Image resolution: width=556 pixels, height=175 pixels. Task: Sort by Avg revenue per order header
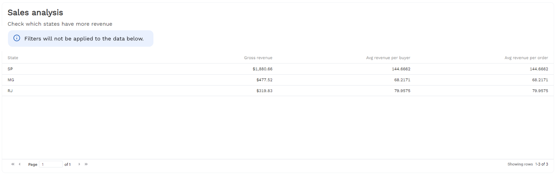[x=526, y=58]
